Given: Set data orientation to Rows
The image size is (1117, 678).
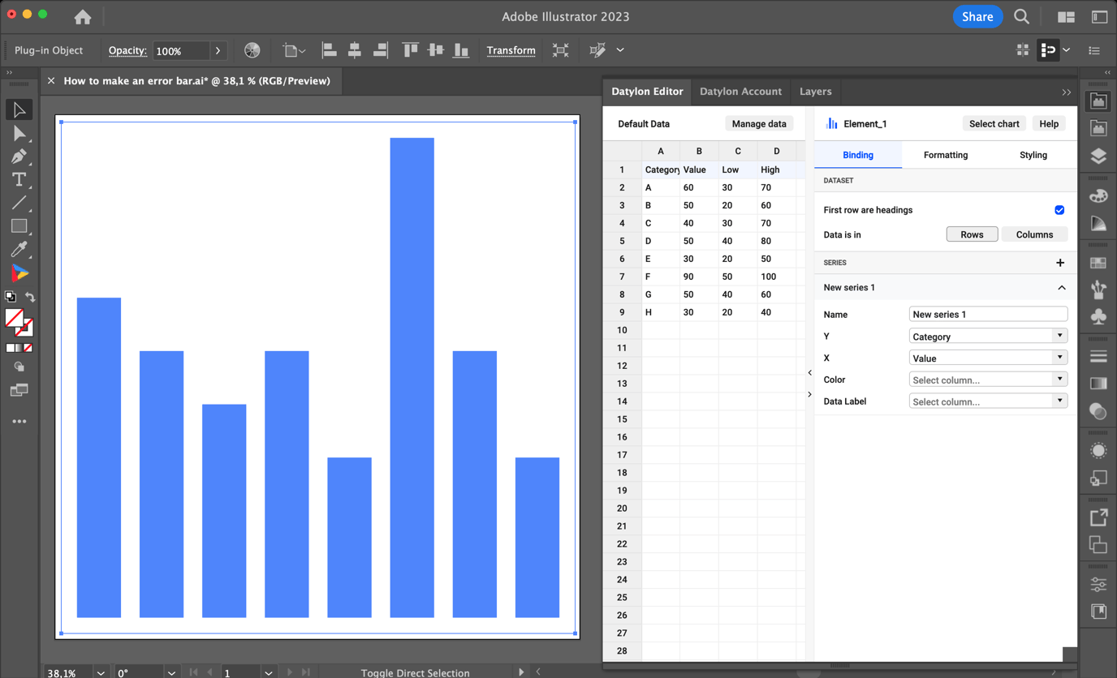Looking at the screenshot, I should (972, 234).
